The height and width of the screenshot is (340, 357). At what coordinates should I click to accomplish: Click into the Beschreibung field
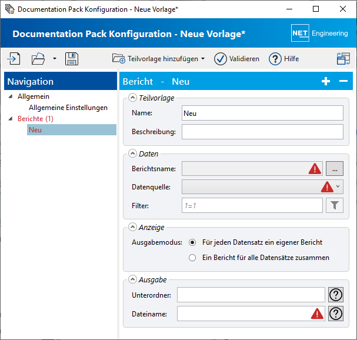coord(262,132)
